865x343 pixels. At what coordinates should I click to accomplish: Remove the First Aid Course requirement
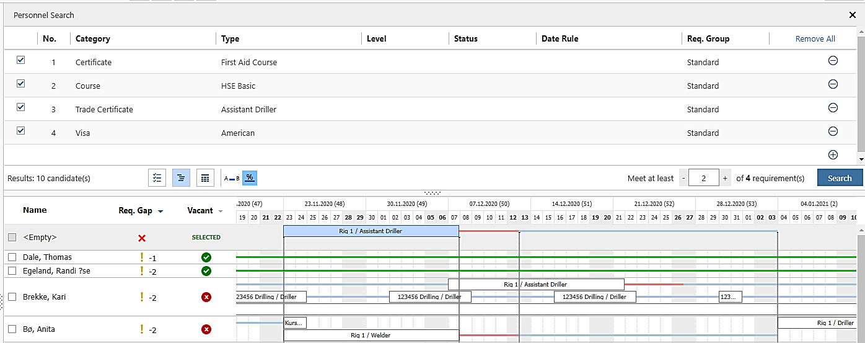coord(833,61)
